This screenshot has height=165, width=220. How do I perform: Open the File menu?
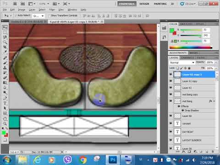(5, 10)
